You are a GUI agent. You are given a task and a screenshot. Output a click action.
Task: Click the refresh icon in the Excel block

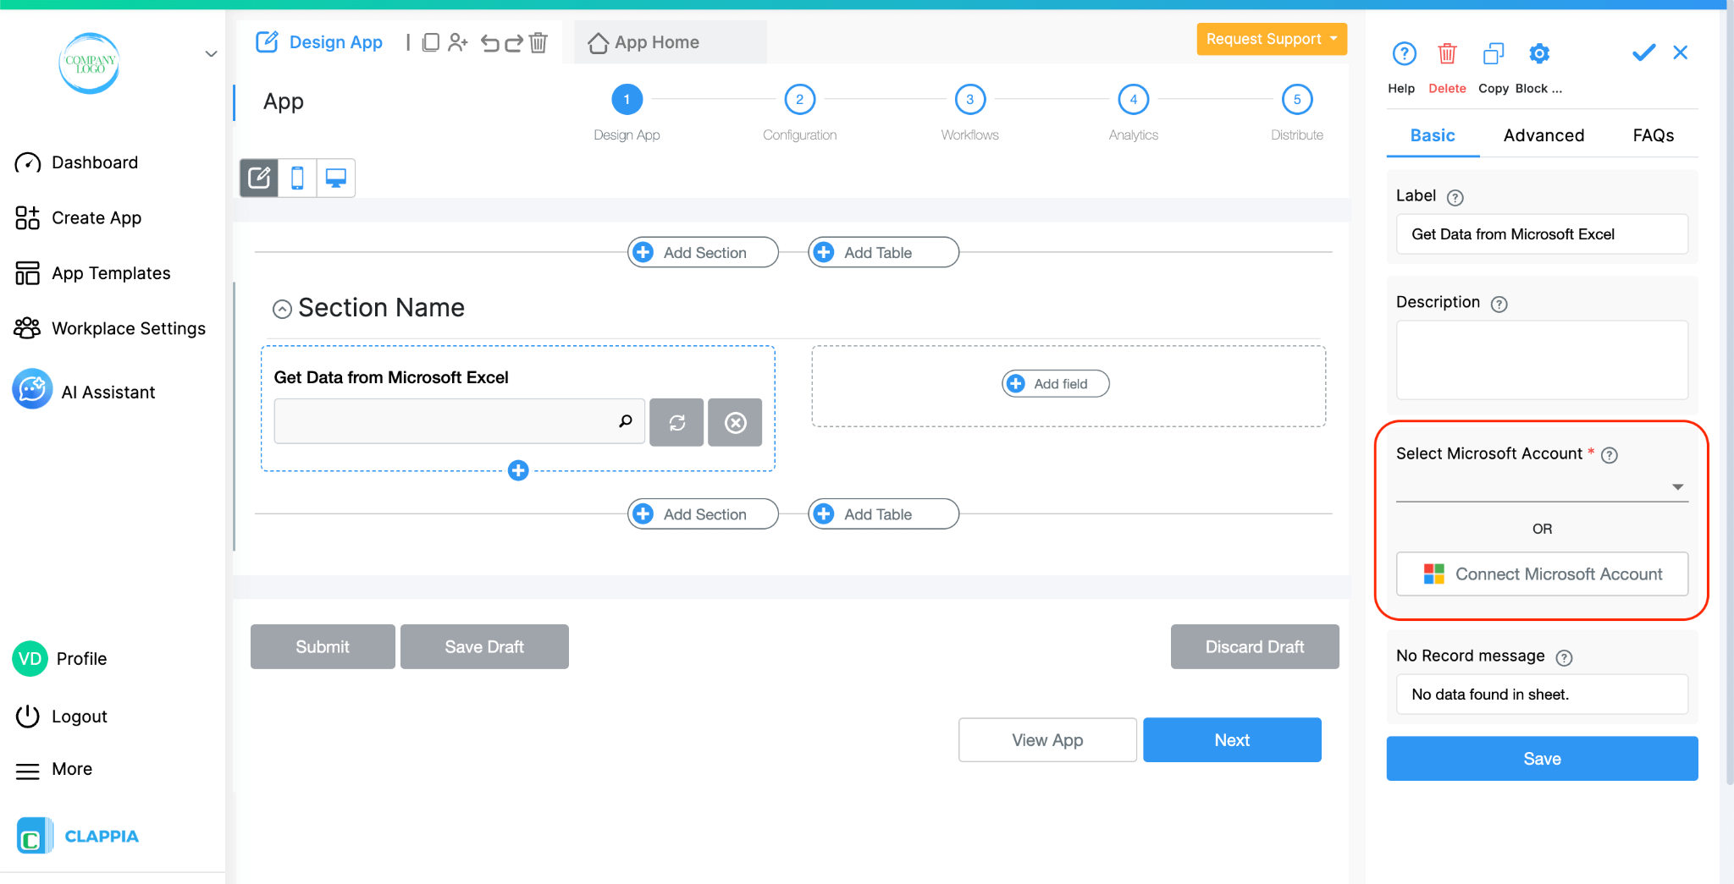[x=676, y=422]
